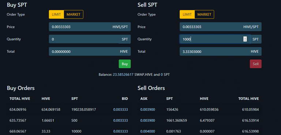The width and height of the screenshot is (281, 135).
Task: Click bid price for the 500 SPT order
Action: coord(121,120)
